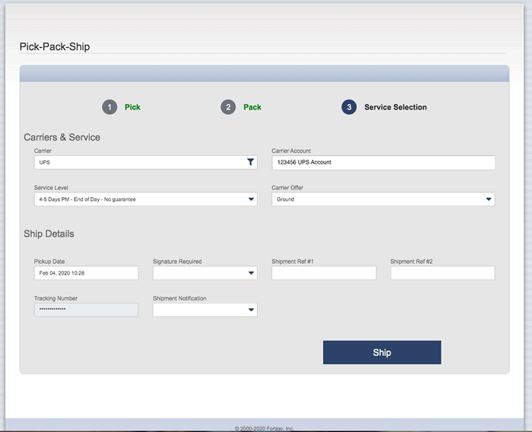Screen dimensions: 532x432
Task: Click step 3 circle icon for Service Selection
Action: pyautogui.click(x=349, y=107)
